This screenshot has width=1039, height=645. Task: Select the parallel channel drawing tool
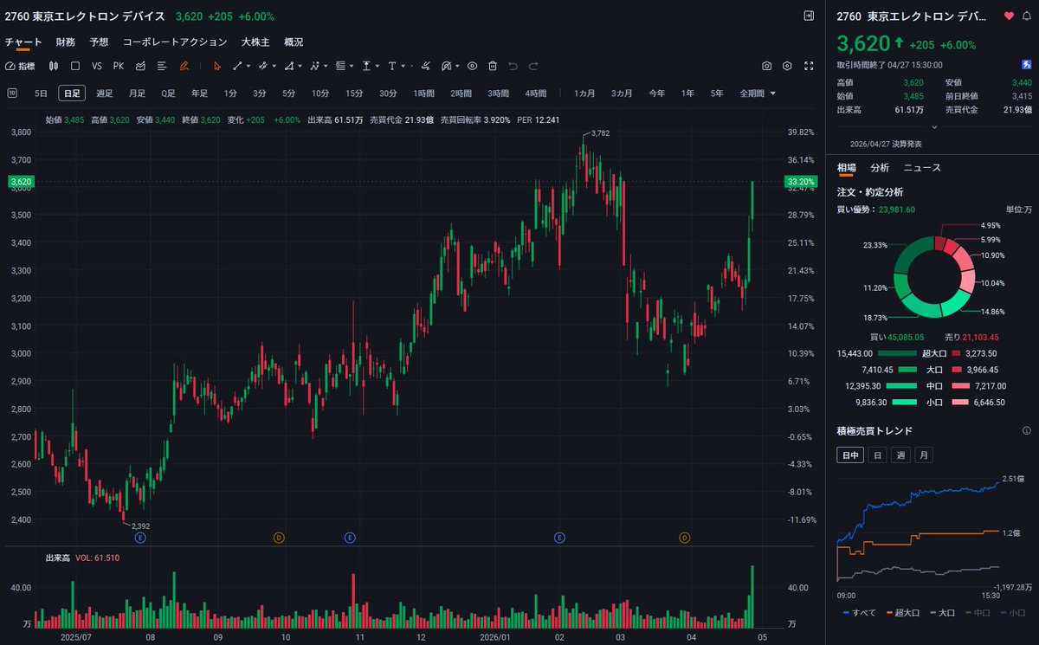[262, 66]
